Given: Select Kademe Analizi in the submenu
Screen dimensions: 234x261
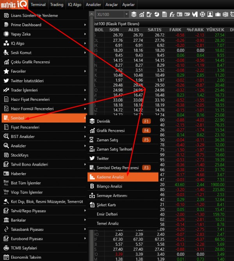Looking at the screenshot, I should pos(123,177).
